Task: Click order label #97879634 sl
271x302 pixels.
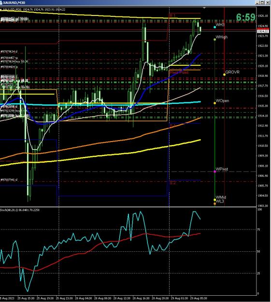Action: coord(9,52)
